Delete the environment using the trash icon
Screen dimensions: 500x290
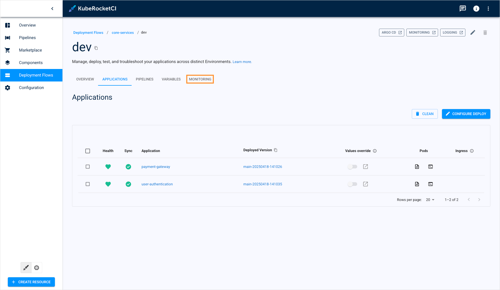(x=485, y=32)
